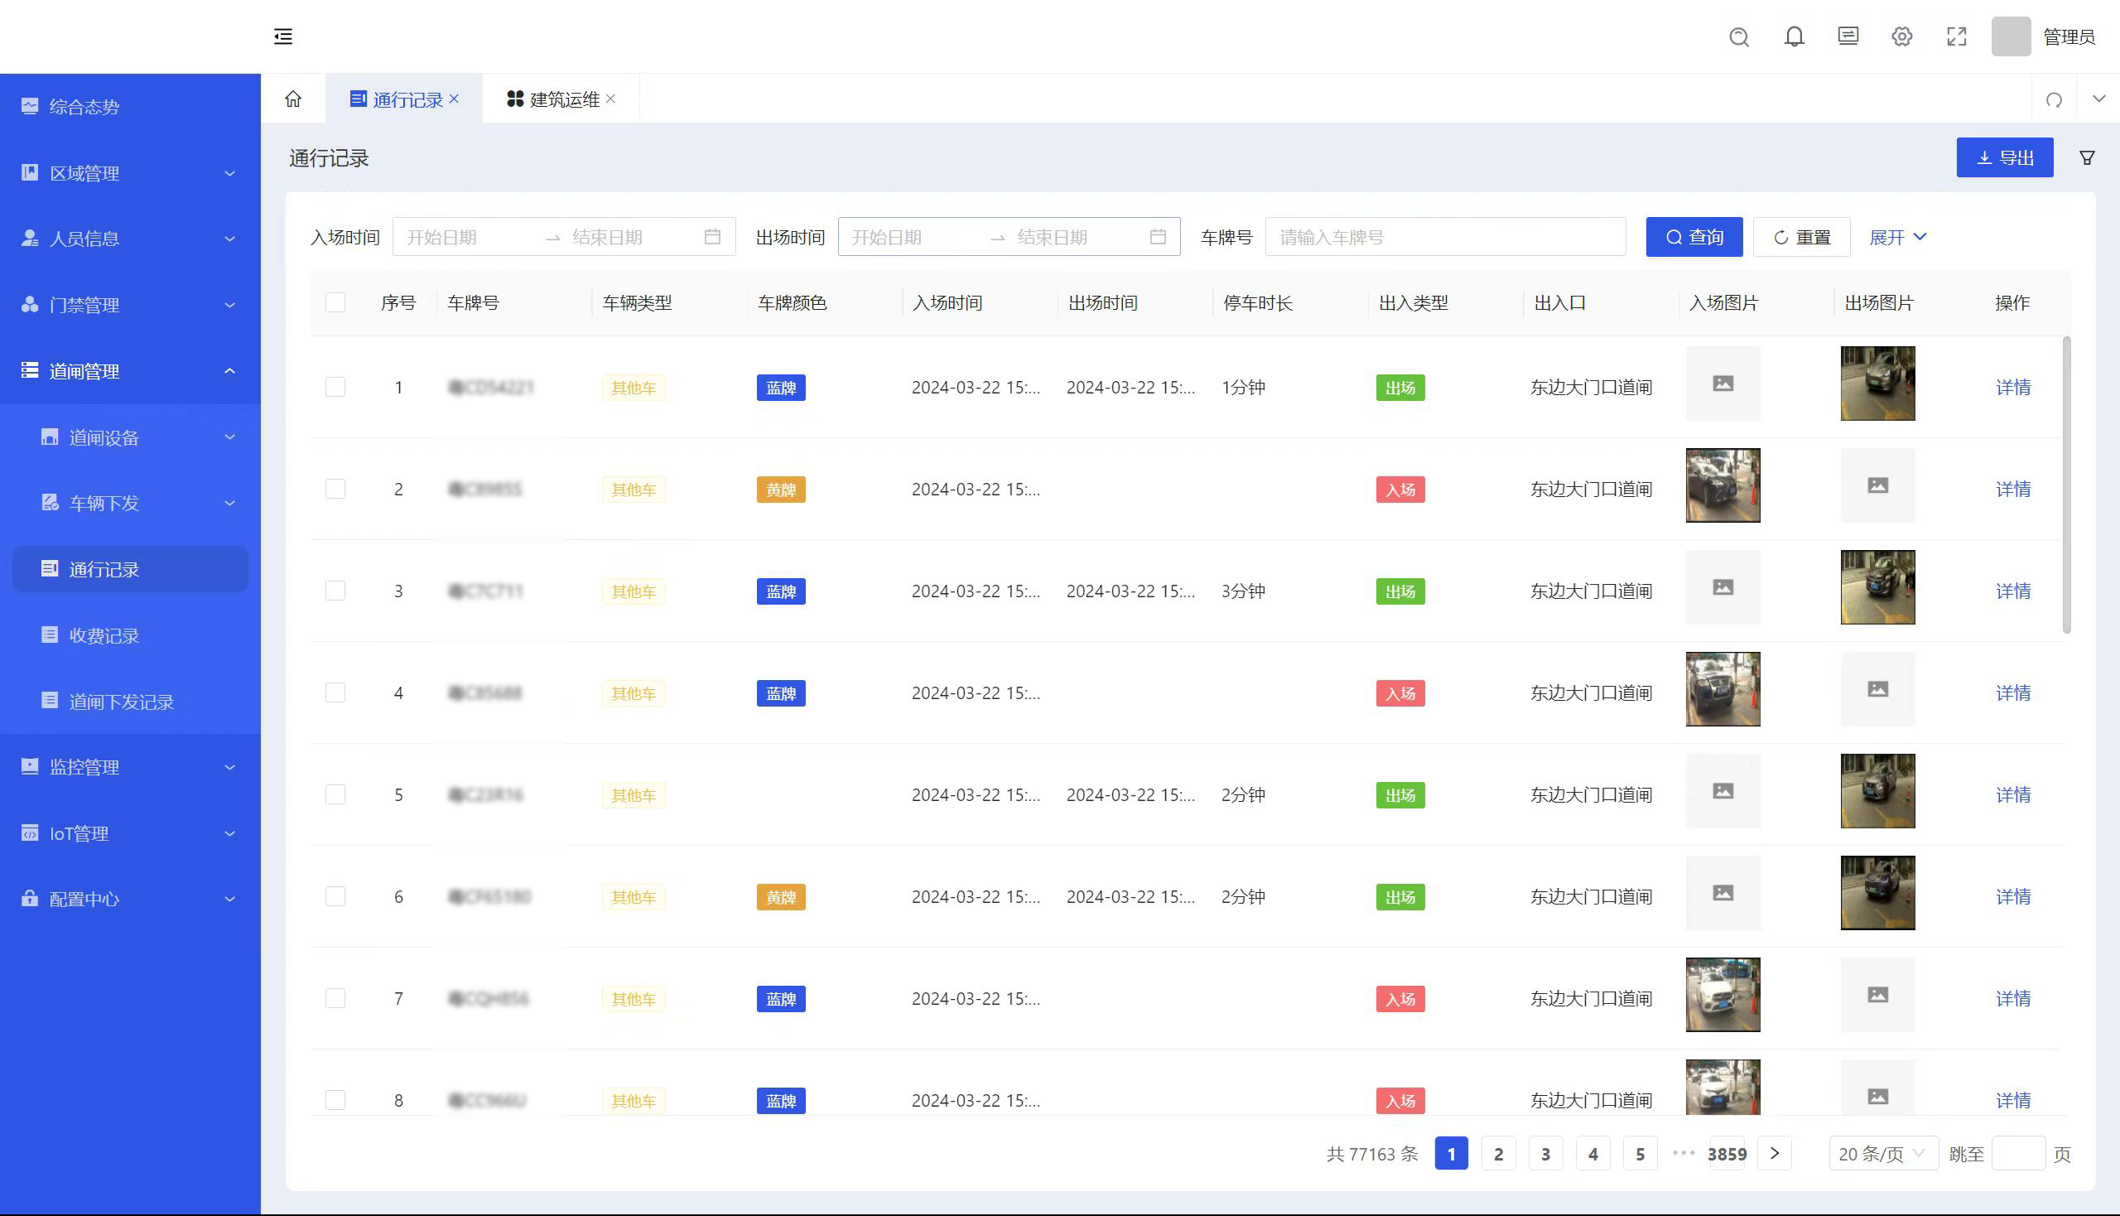This screenshot has width=2120, height=1216.
Task: Switch to the 通行记录 tab
Action: (x=404, y=99)
